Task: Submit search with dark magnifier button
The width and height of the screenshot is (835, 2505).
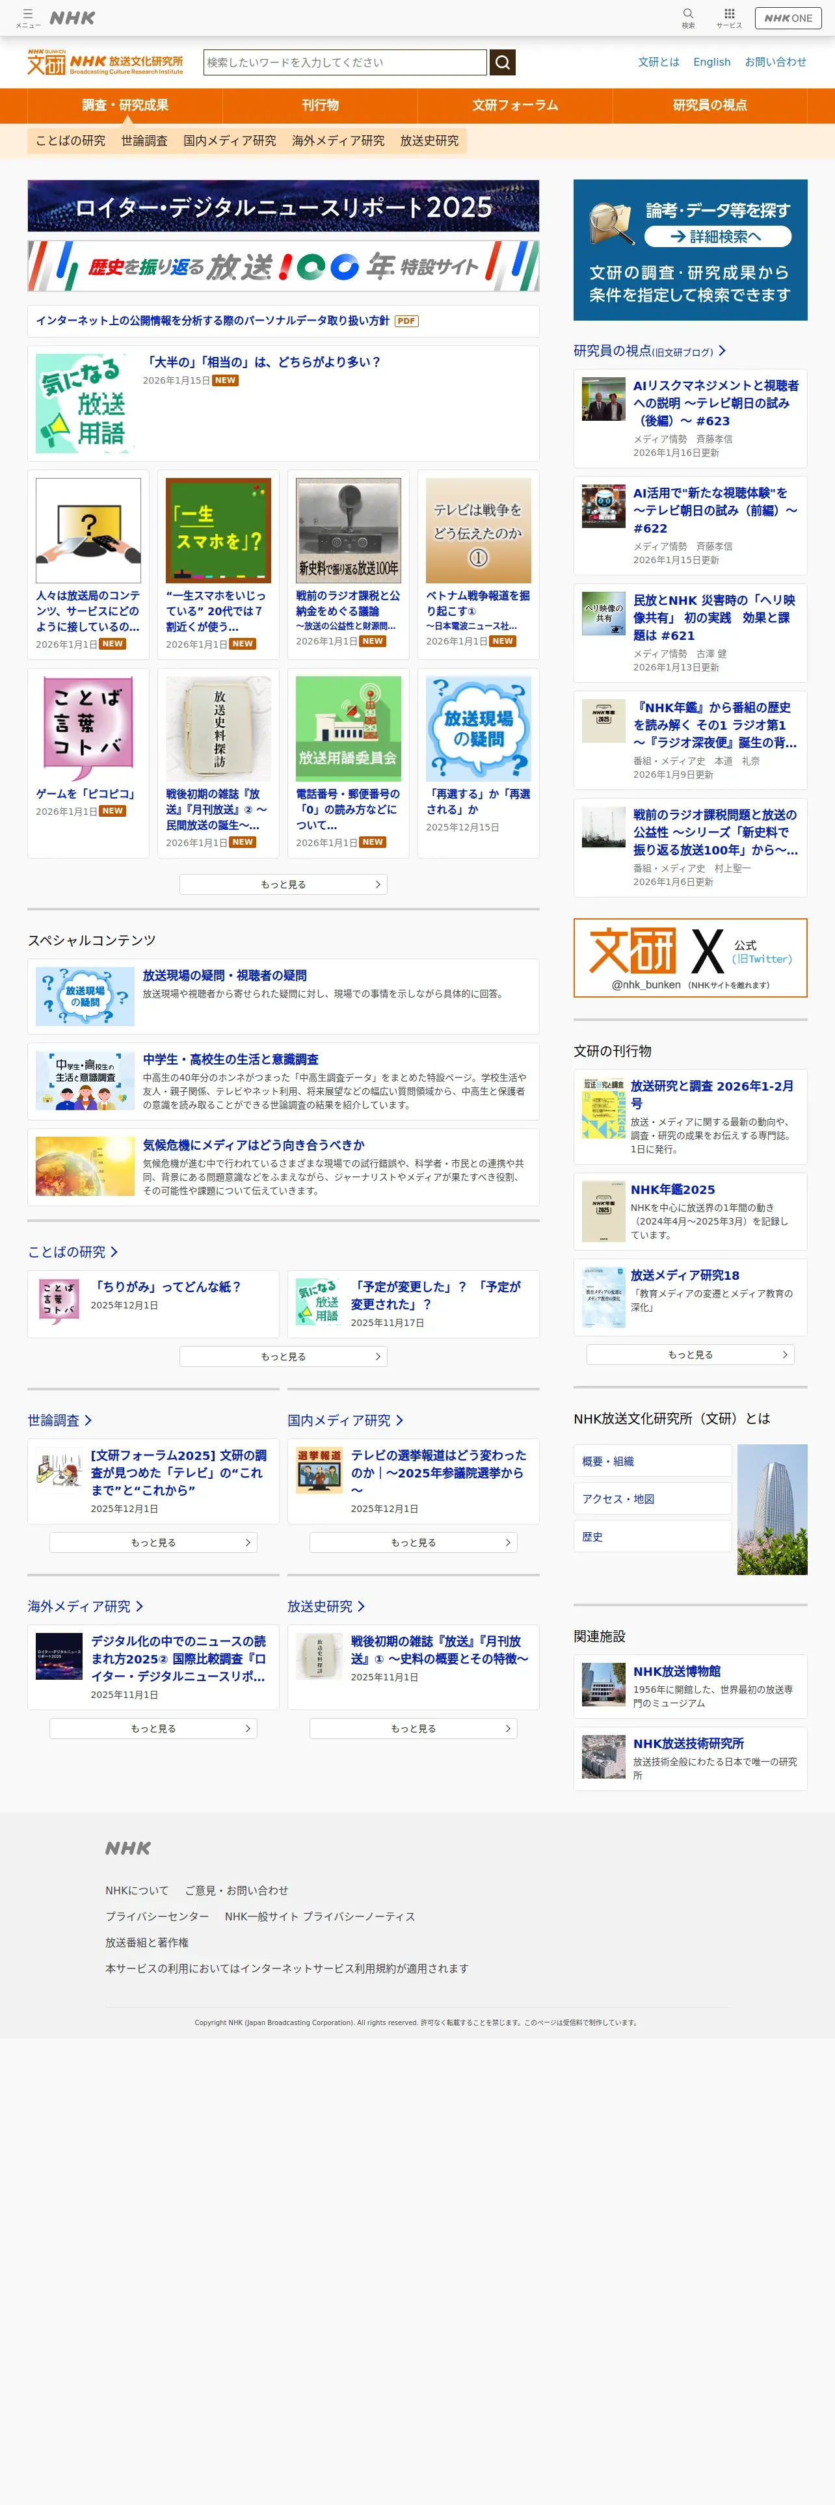Action: (x=503, y=62)
